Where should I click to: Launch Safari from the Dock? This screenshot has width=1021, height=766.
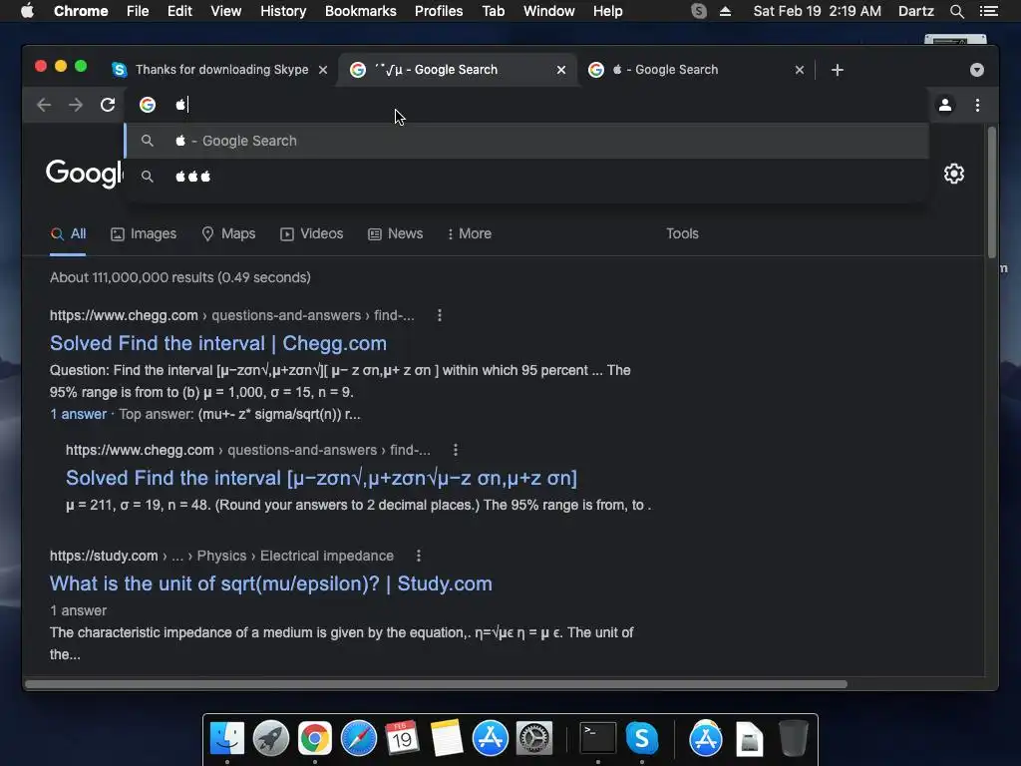click(x=359, y=738)
